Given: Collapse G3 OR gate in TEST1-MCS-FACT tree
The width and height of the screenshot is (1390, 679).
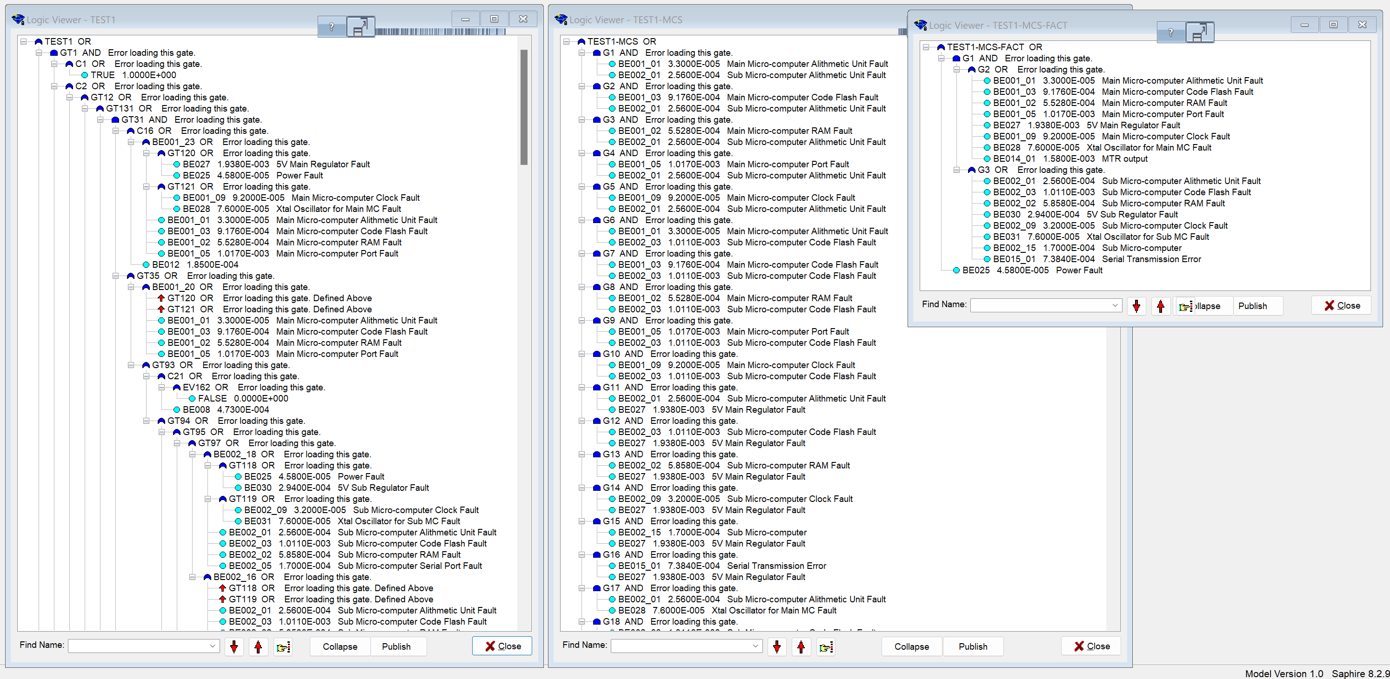Looking at the screenshot, I should pyautogui.click(x=956, y=170).
